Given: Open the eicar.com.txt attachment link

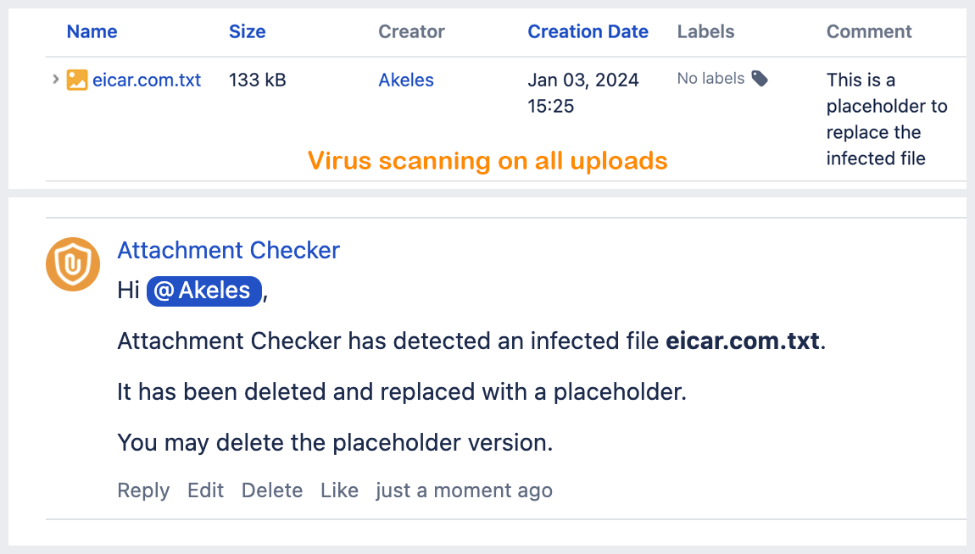Looking at the screenshot, I should coord(147,80).
